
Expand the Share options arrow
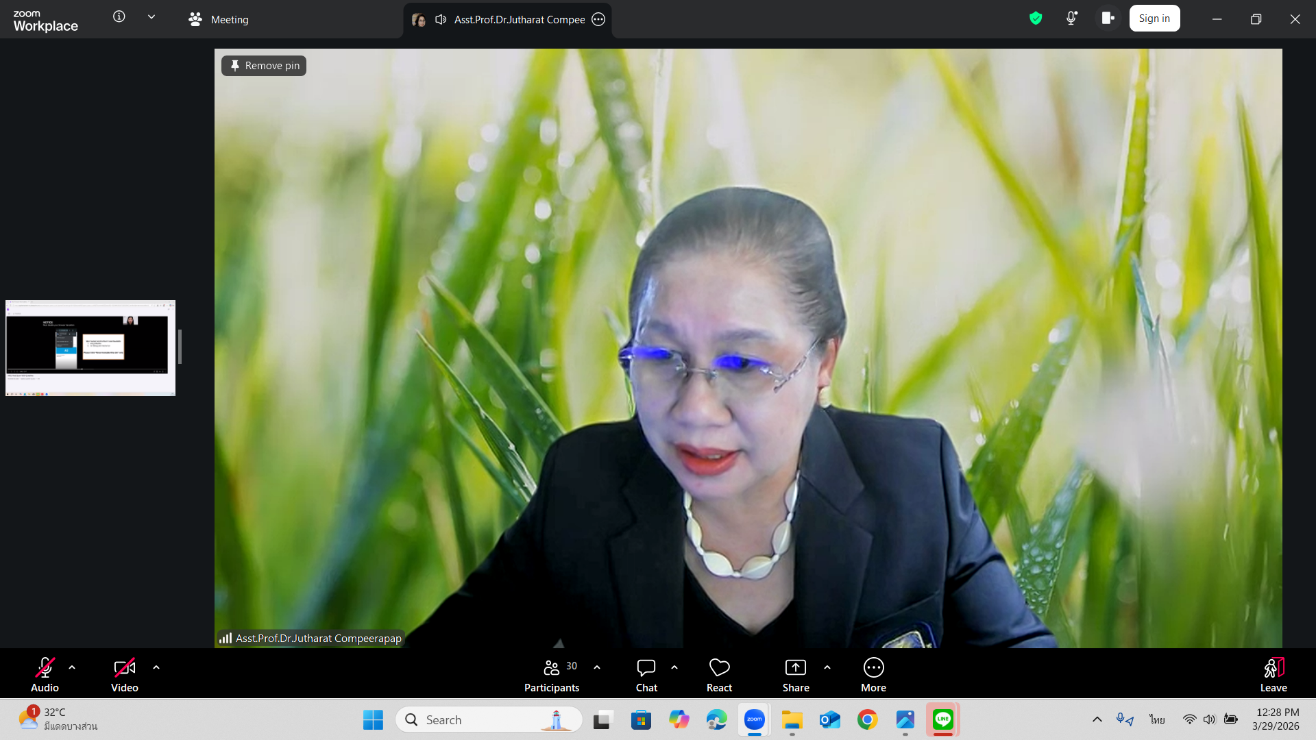click(x=827, y=667)
